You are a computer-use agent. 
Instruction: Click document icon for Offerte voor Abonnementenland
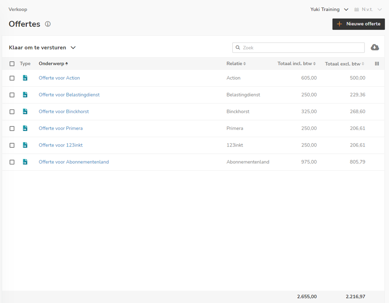[x=25, y=162]
